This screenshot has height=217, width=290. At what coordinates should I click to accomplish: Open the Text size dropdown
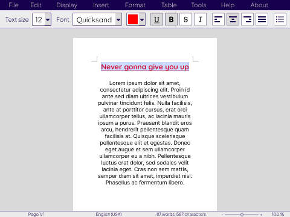coord(48,19)
